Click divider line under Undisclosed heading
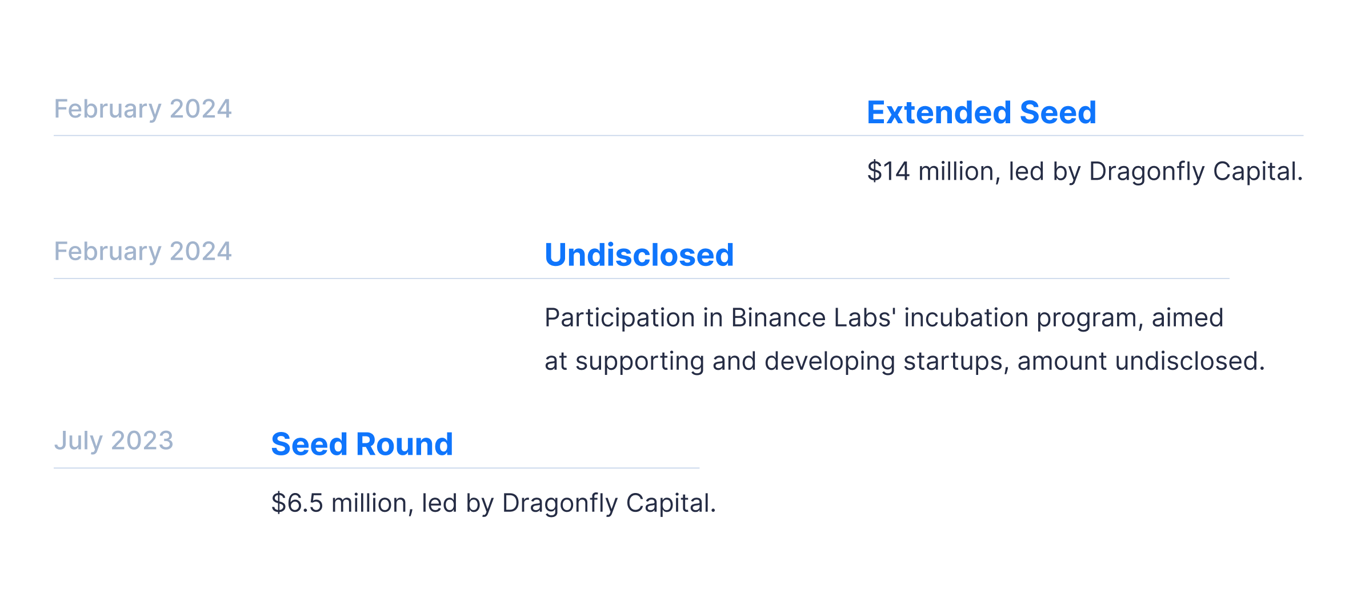Image resolution: width=1369 pixels, height=614 pixels. pyautogui.click(x=642, y=278)
